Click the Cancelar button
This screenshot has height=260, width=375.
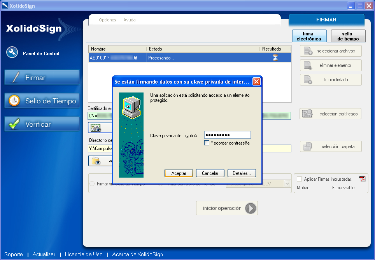(210, 173)
